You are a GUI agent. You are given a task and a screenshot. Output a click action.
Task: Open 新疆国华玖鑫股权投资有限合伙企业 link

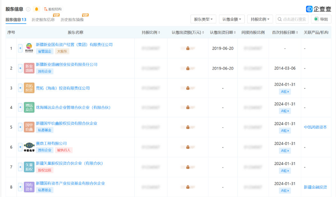67,123
